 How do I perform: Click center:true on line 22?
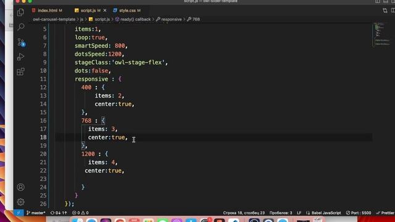(103, 171)
